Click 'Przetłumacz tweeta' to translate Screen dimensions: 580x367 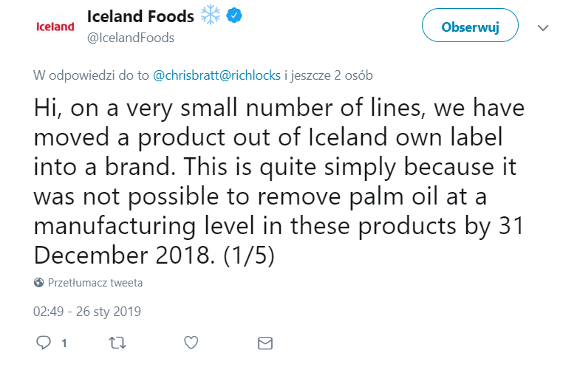click(x=95, y=283)
